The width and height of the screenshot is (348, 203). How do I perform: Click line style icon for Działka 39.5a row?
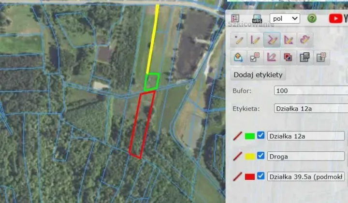(x=237, y=177)
